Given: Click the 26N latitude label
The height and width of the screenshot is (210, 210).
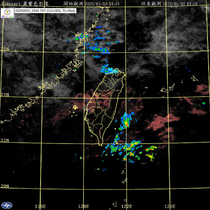Looking at the screenshot, I should [5, 49].
